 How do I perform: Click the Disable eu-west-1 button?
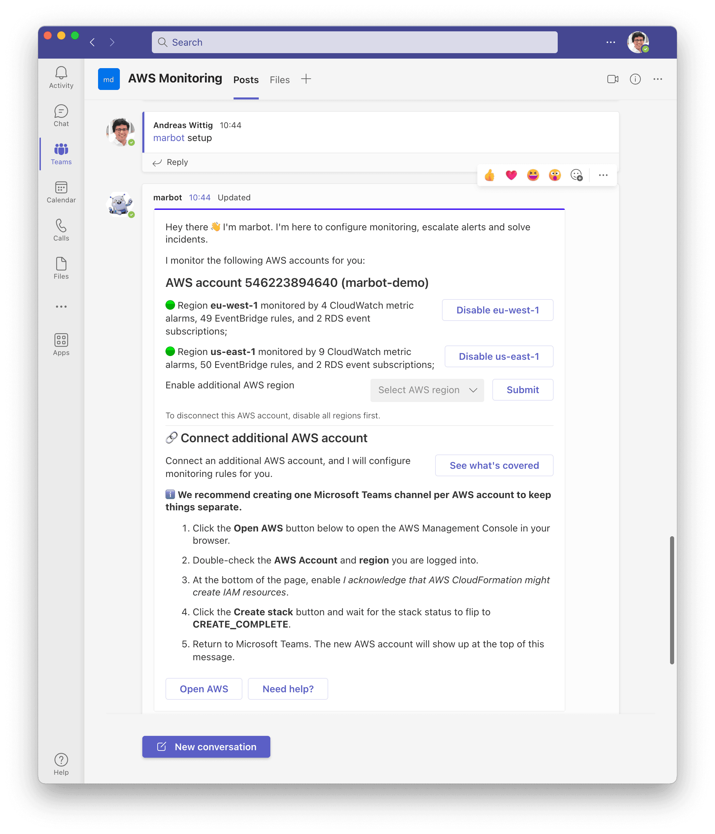pyautogui.click(x=497, y=310)
